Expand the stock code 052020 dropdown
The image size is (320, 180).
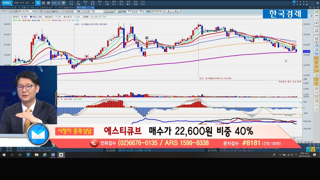(9, 11)
